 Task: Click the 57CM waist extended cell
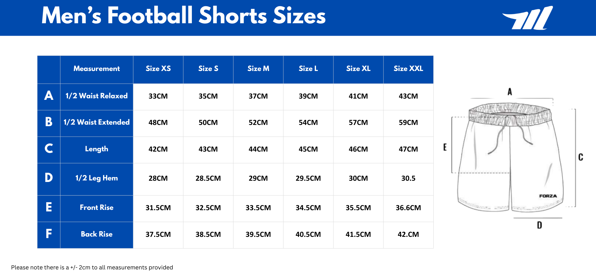(x=358, y=123)
